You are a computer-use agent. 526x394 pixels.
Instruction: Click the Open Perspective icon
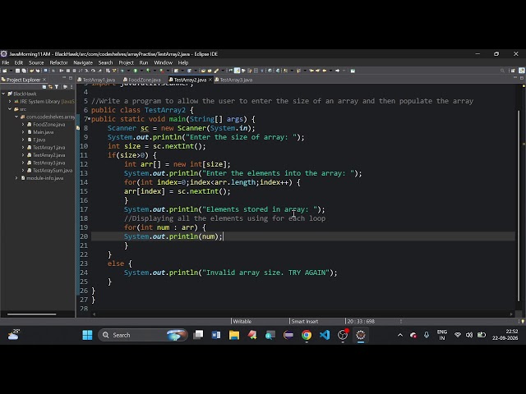point(513,71)
